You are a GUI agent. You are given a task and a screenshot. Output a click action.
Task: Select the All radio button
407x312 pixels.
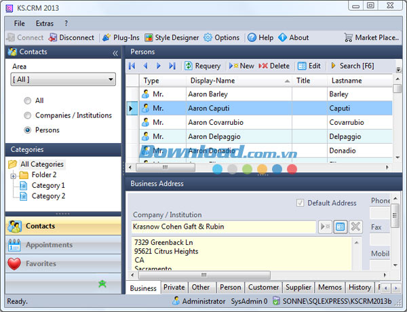click(x=27, y=100)
